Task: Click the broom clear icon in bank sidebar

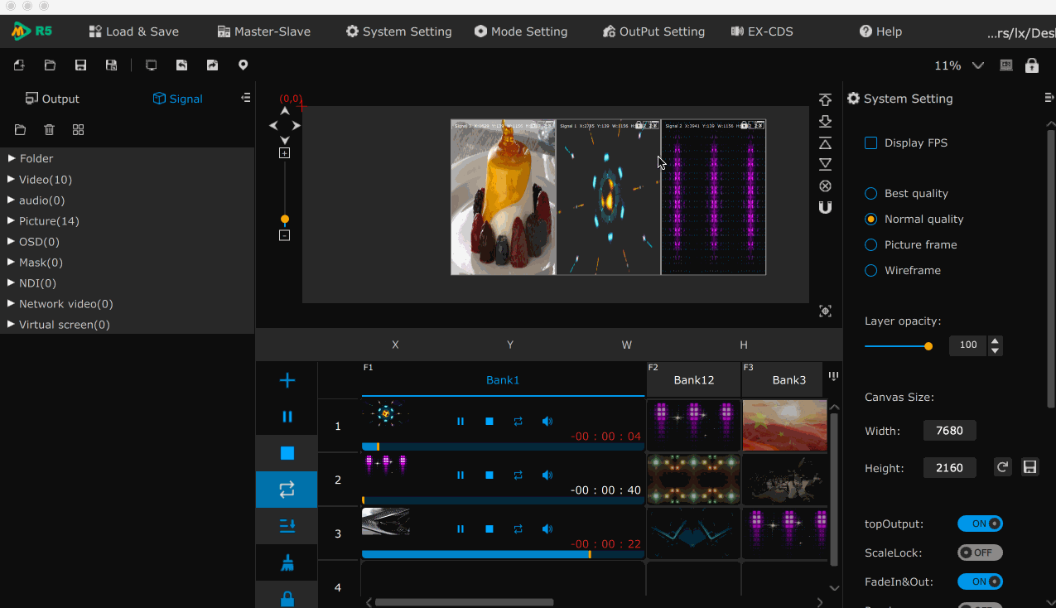Action: point(287,562)
